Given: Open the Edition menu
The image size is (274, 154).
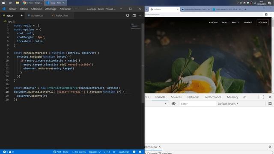Looking at the screenshot, I should click(x=24, y=9).
